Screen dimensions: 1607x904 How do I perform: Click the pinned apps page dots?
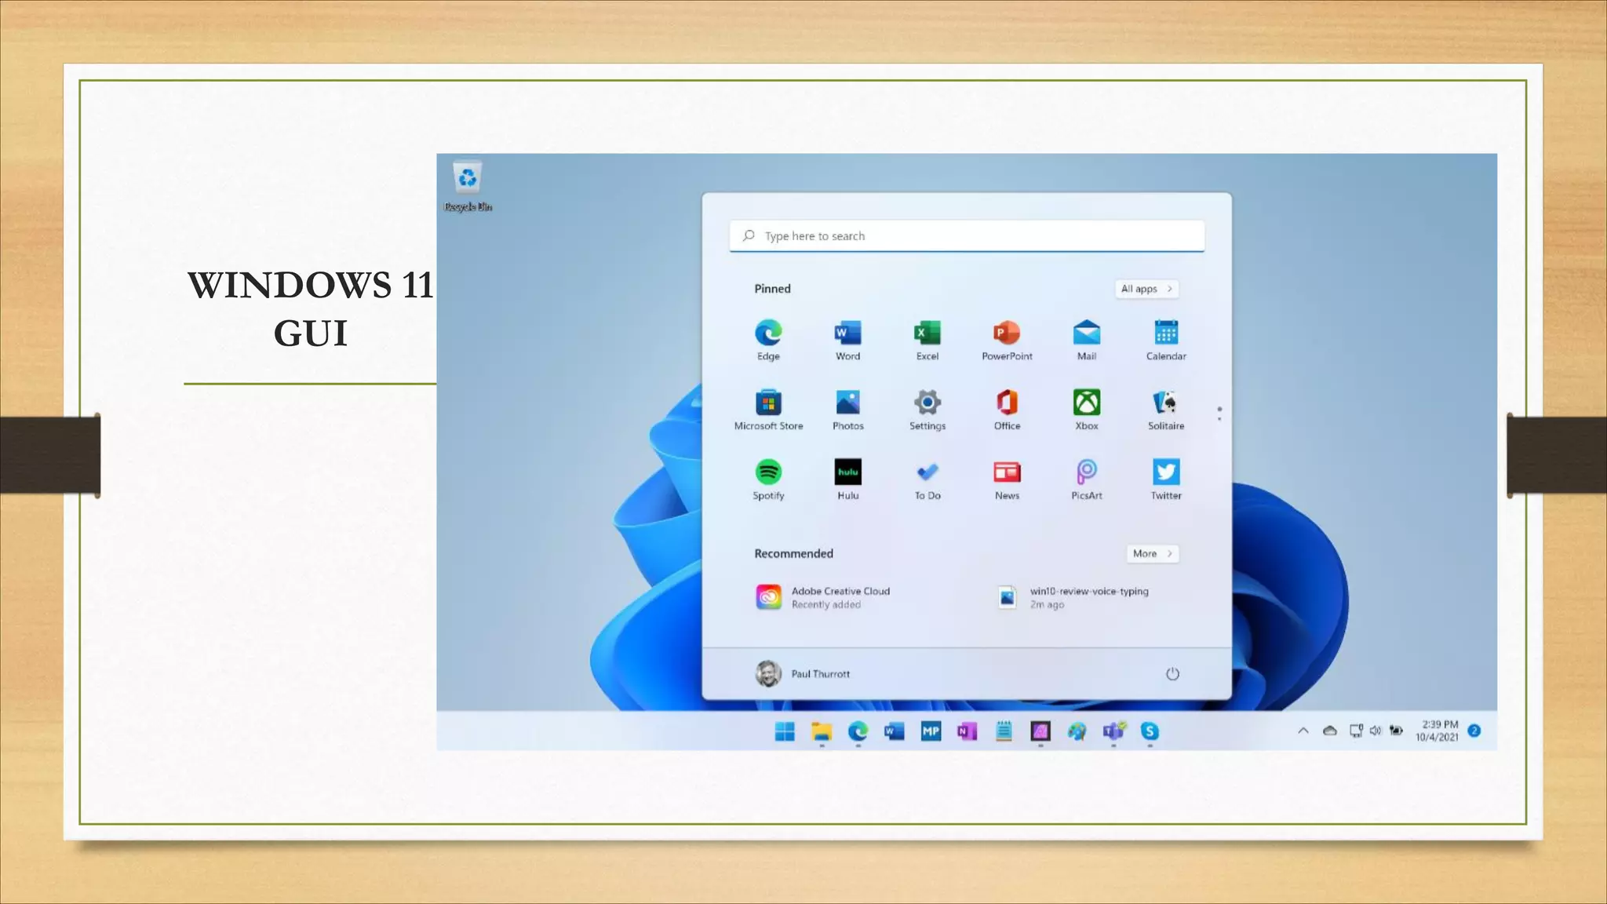[x=1219, y=414]
